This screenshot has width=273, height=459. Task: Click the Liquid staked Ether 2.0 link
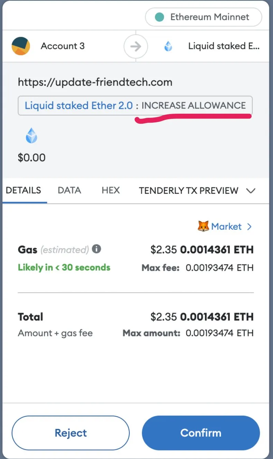point(79,105)
